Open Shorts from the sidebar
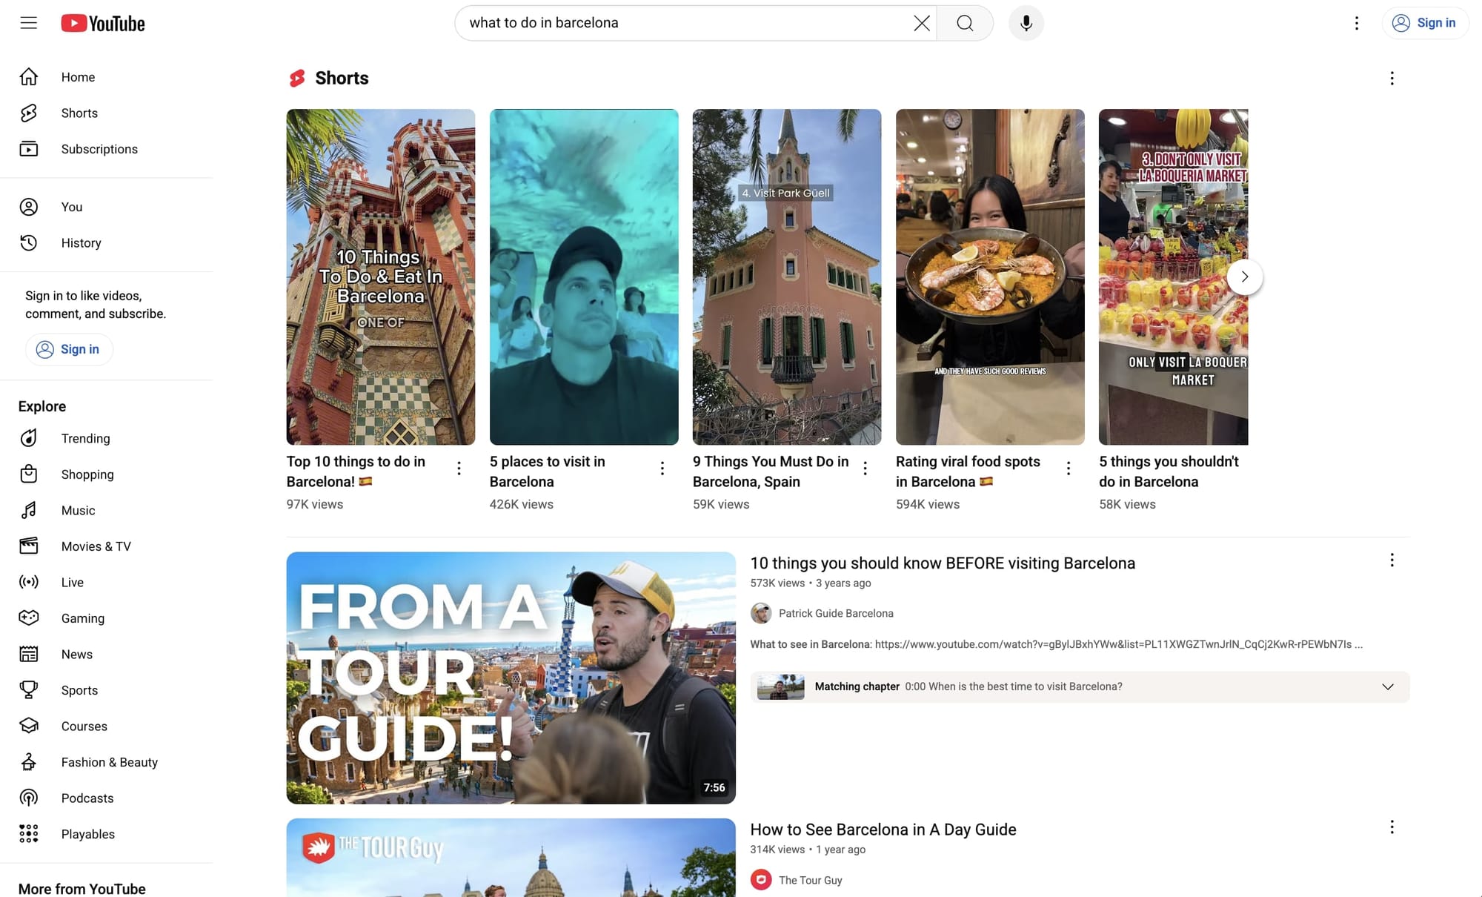 point(79,113)
